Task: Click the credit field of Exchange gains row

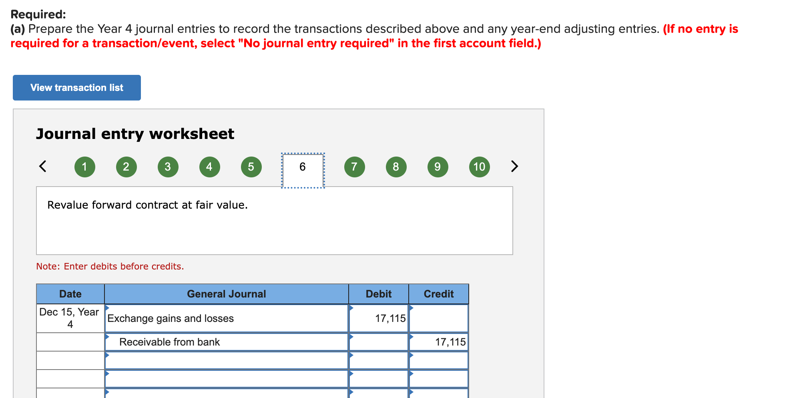Action: click(439, 319)
